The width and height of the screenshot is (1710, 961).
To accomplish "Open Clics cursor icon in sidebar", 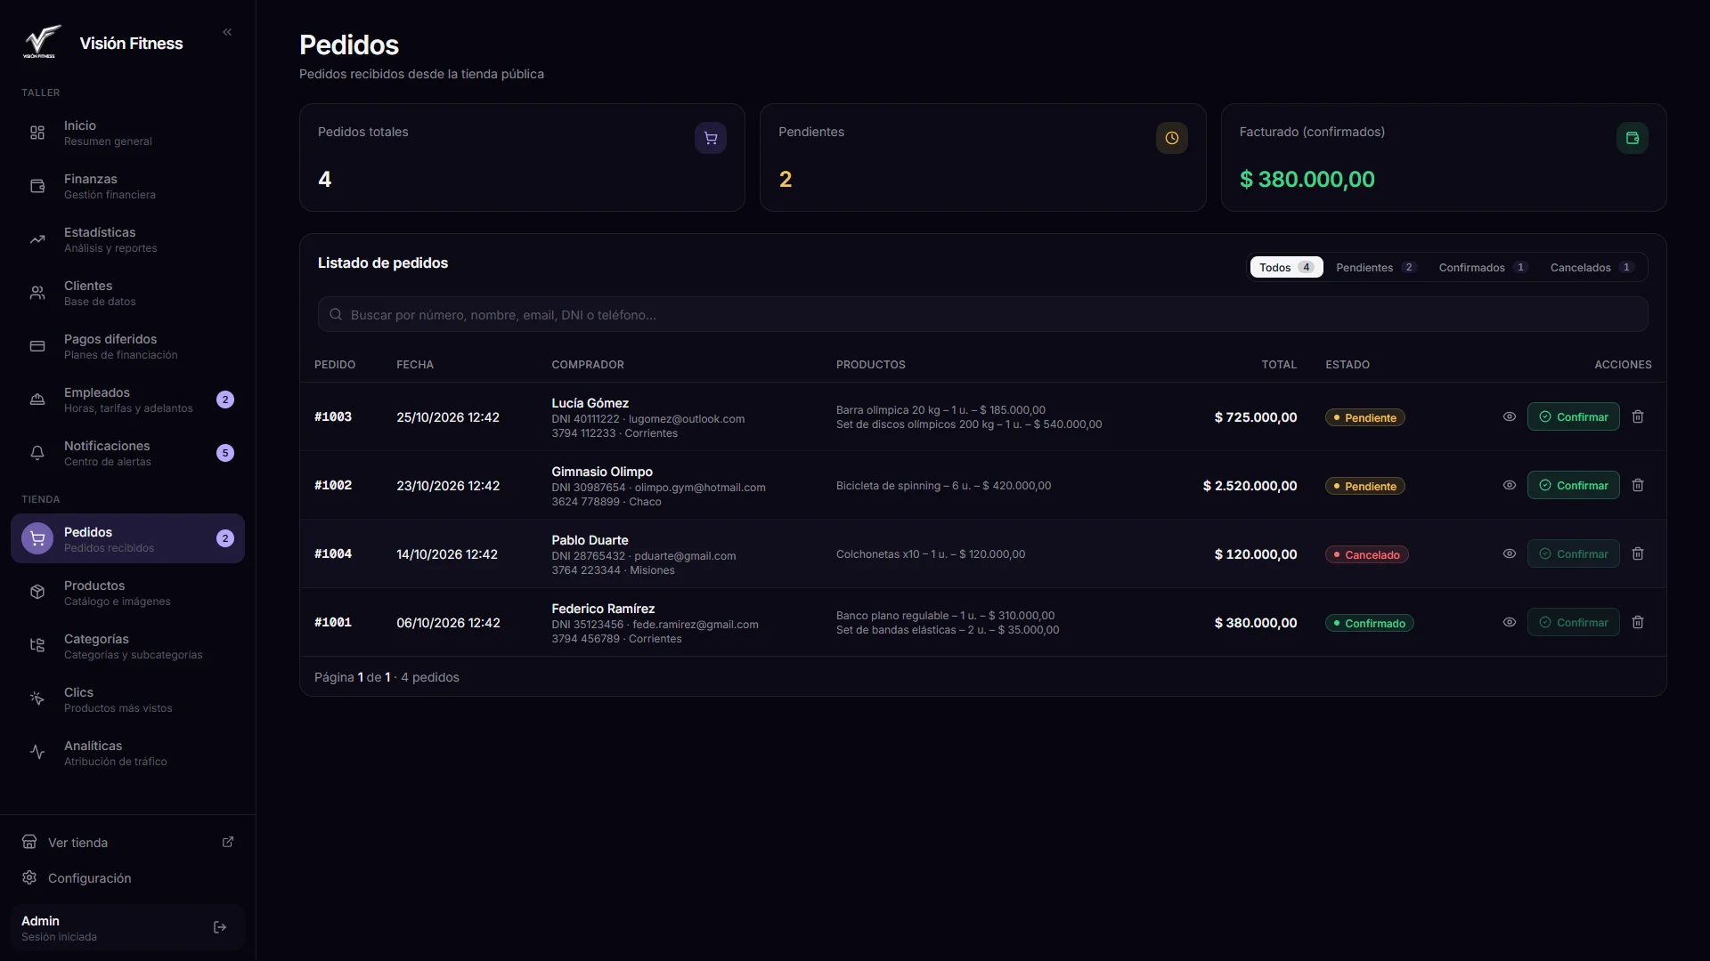I will [37, 699].
